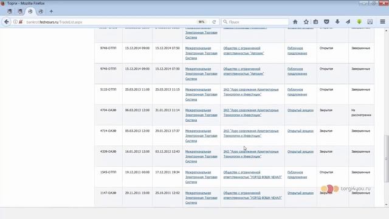Click the vertical scrollbar thumb

click(387, 159)
